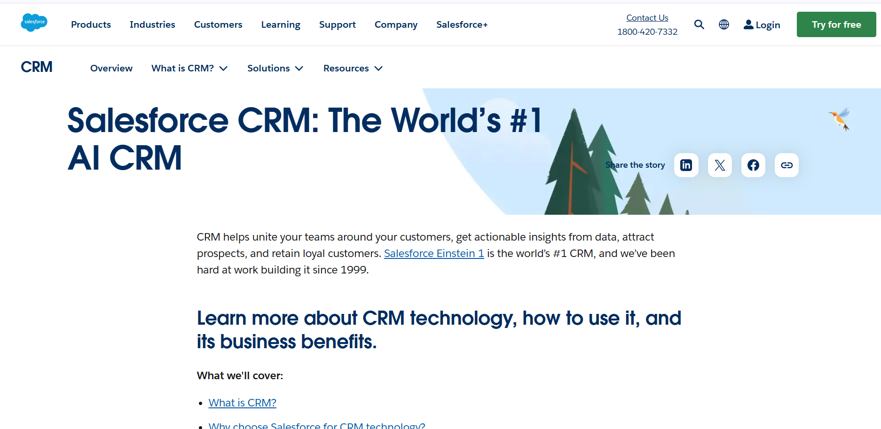
Task: Click the Contact Us link
Action: 647,18
